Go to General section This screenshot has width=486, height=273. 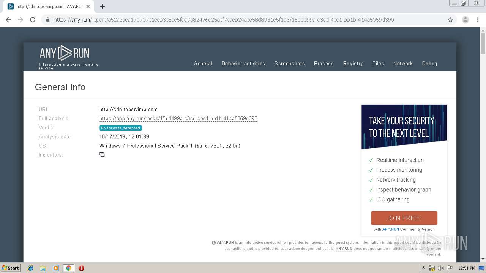203,63
